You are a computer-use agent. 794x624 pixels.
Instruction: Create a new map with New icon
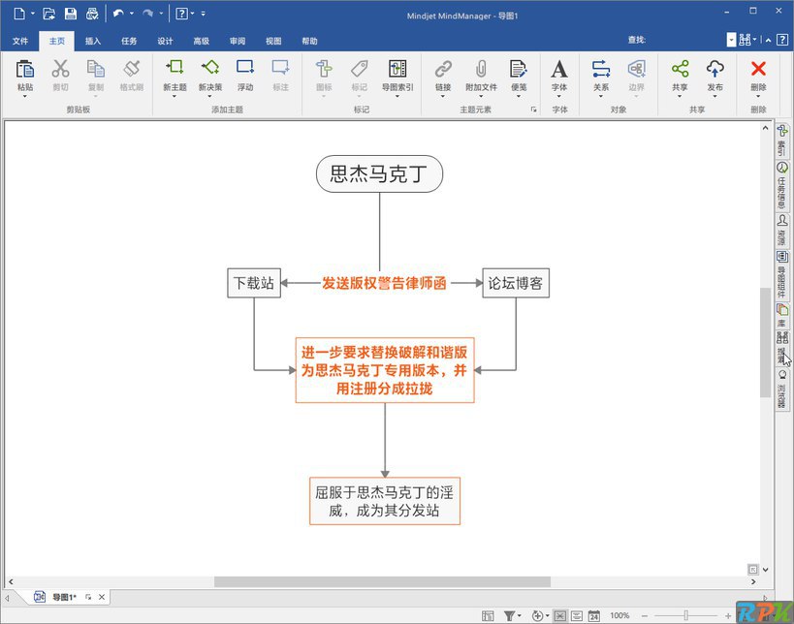[x=19, y=14]
